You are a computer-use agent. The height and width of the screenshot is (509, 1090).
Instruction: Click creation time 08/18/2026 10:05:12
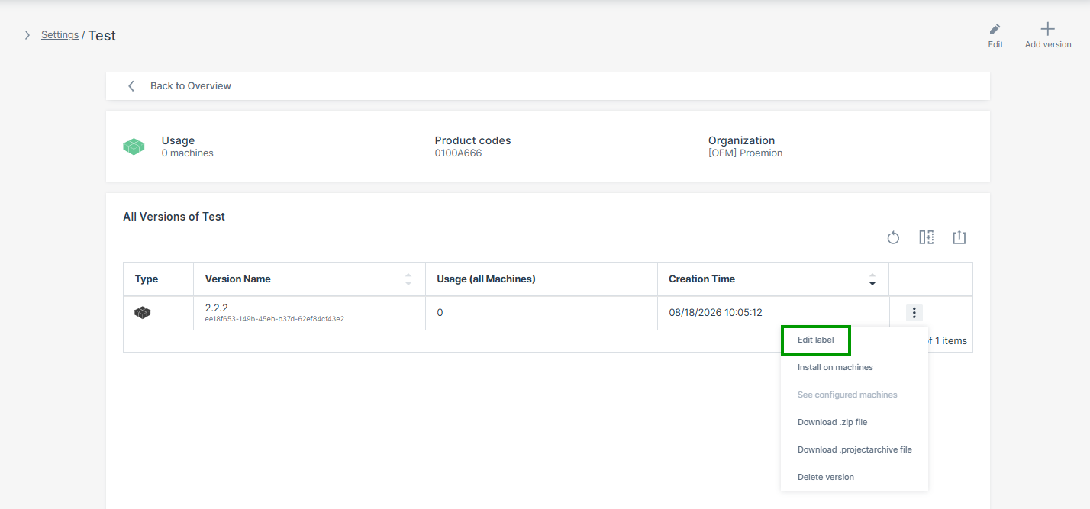[x=716, y=313]
